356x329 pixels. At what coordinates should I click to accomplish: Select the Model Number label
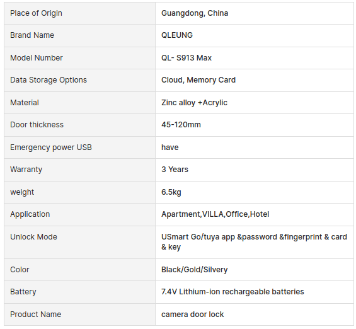point(37,58)
